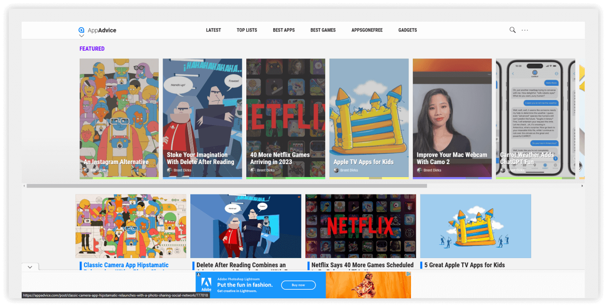The height and width of the screenshot is (307, 607).
Task: Open the bouncy castle Apple TV thumbnail
Action: pos(476,226)
